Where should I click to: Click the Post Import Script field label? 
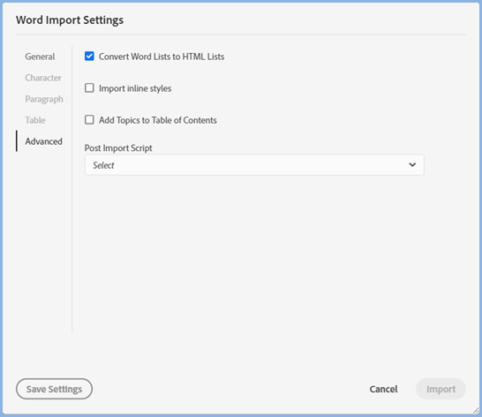coord(118,148)
